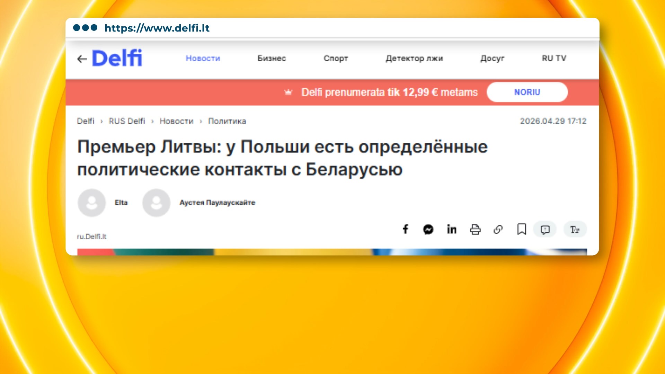Click the crown icon in subscription banner

pyautogui.click(x=288, y=92)
